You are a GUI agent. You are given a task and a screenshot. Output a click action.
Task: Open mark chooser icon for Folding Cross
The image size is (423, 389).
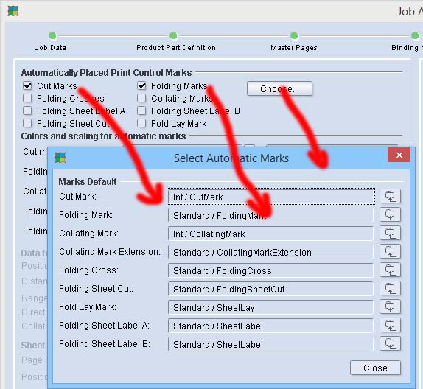tap(390, 270)
